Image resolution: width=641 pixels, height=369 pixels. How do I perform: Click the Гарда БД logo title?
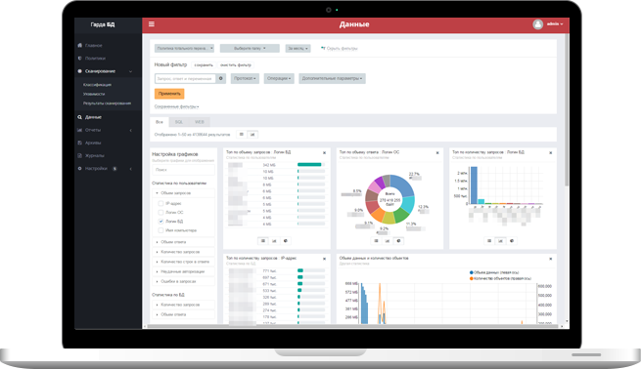click(103, 24)
